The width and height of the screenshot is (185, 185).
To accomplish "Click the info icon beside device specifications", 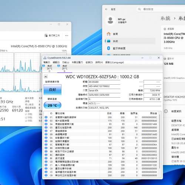I will click(x=166, y=111).
